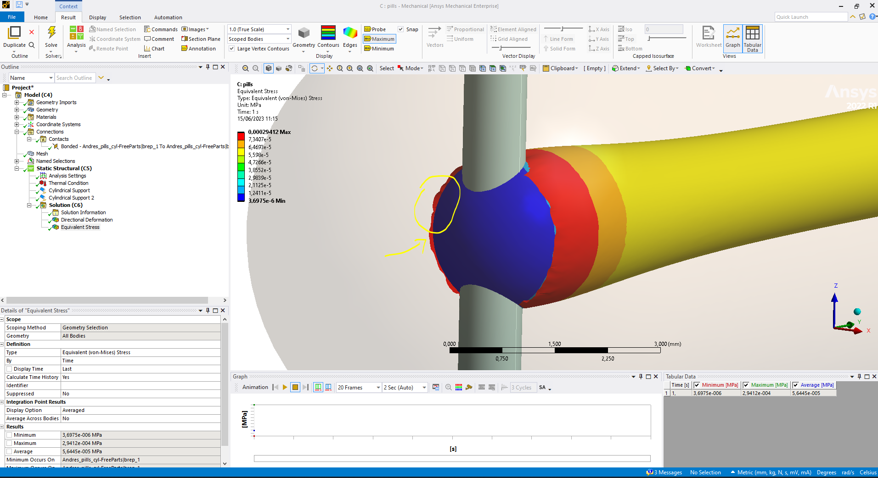The image size is (878, 478).
Task: Switch to the Display tab
Action: [x=97, y=17]
